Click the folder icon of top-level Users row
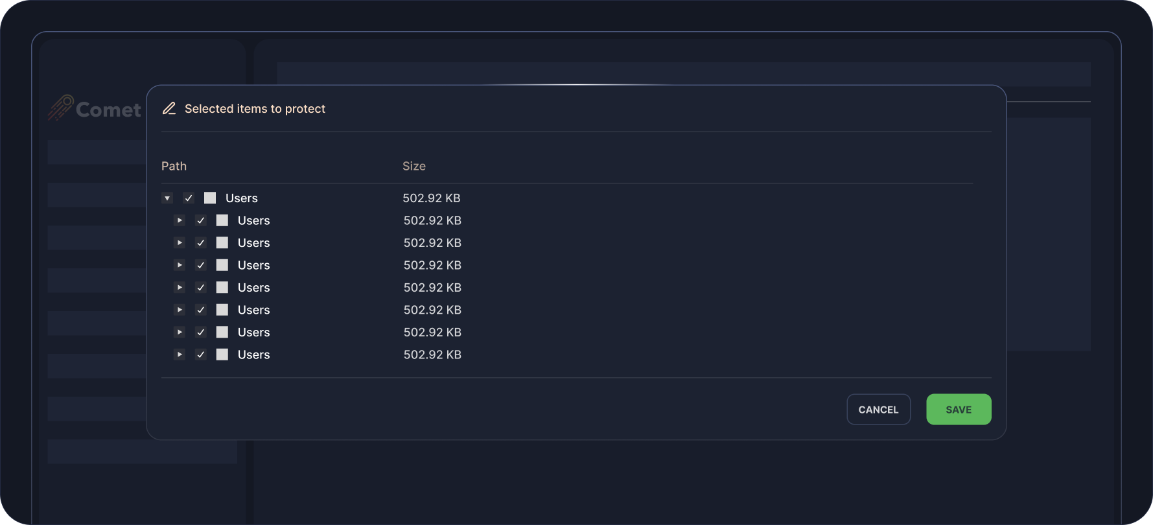 click(210, 198)
